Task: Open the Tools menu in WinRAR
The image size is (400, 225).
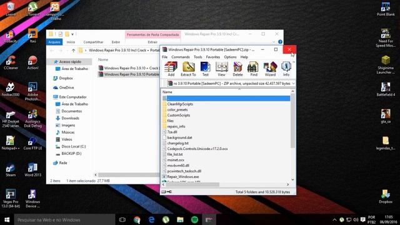Action: tap(197, 57)
